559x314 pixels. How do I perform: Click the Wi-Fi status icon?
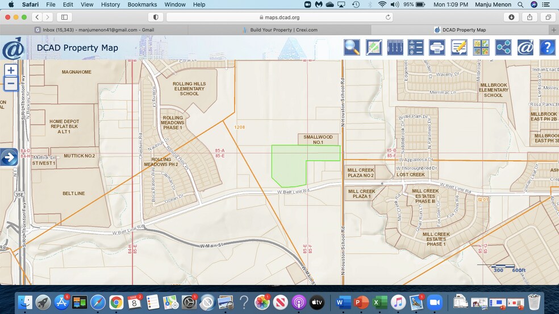382,5
